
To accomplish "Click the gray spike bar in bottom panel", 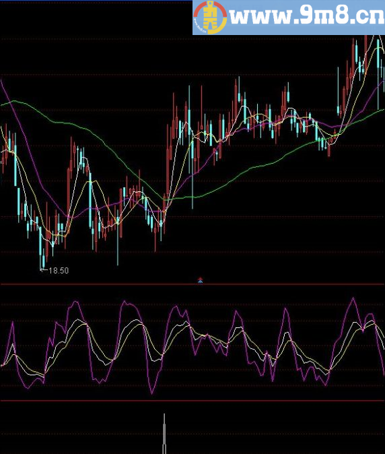I will pyautogui.click(x=164, y=433).
